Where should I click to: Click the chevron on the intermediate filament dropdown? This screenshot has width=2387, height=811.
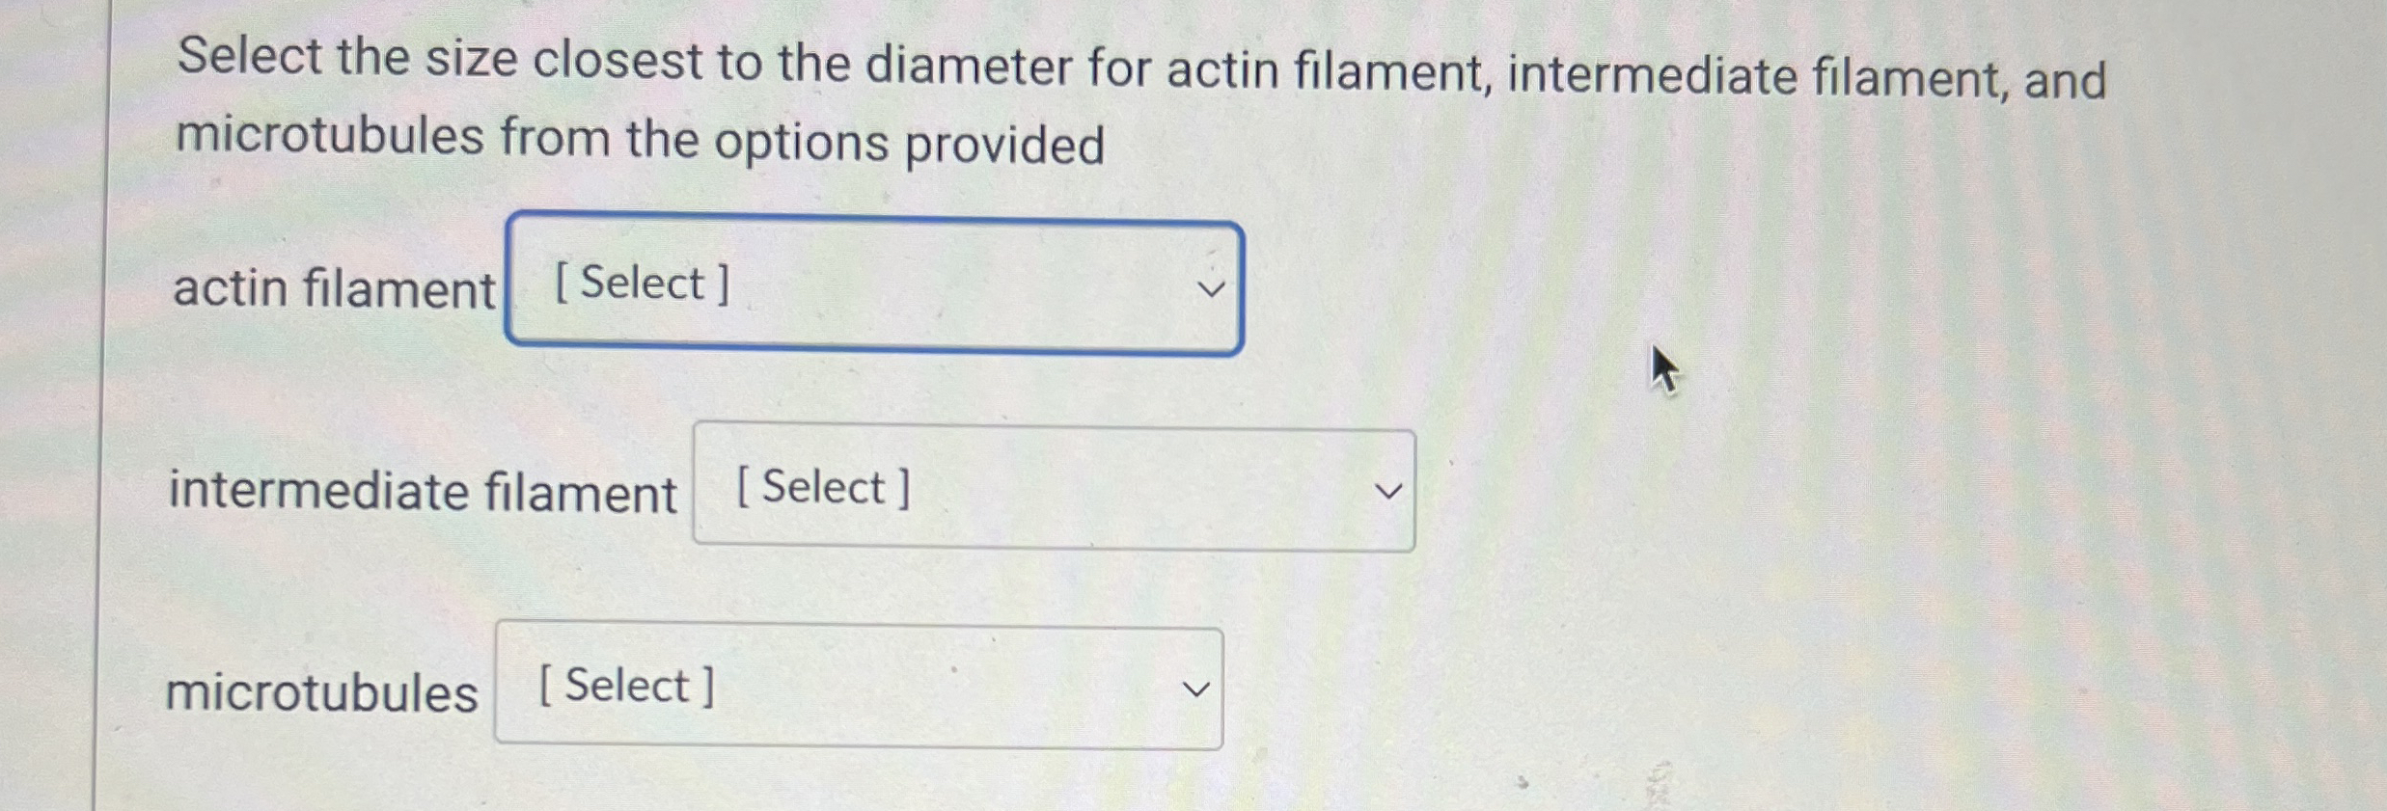pyautogui.click(x=1387, y=490)
